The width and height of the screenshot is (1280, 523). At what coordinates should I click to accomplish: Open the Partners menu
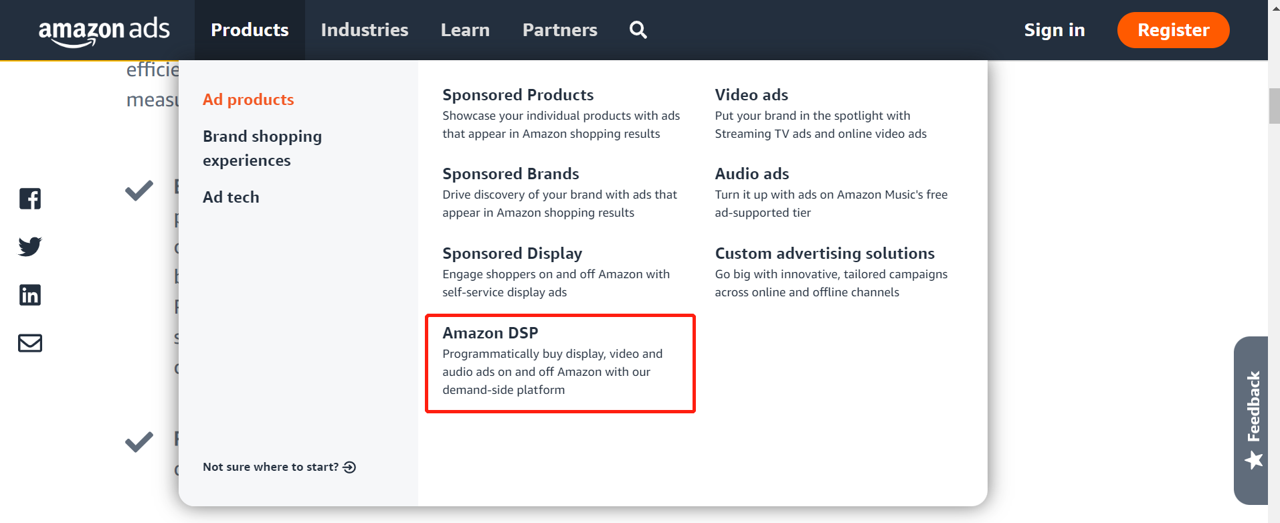pos(560,30)
